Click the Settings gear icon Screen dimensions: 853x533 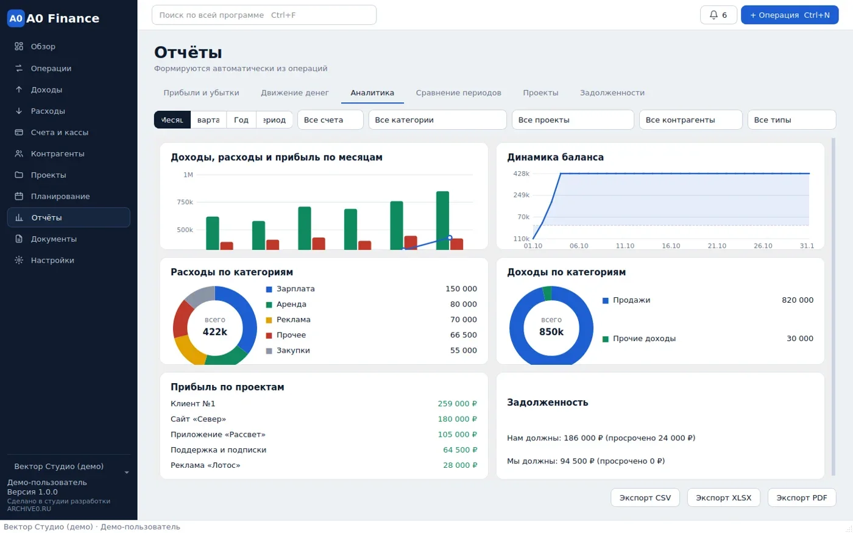point(19,260)
